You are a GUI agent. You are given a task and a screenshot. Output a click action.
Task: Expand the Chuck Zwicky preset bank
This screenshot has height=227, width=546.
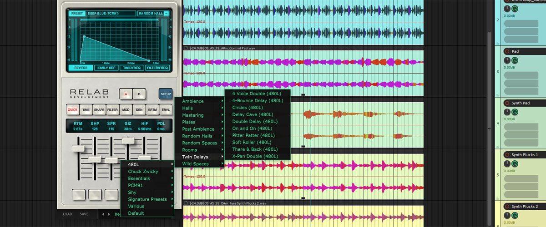pyautogui.click(x=147, y=171)
